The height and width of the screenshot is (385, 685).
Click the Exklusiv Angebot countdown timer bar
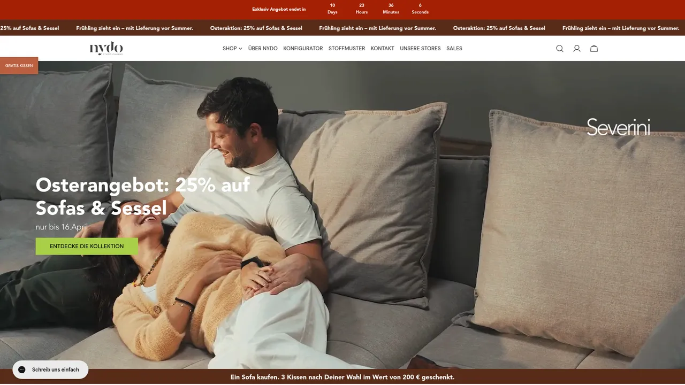pyautogui.click(x=342, y=10)
